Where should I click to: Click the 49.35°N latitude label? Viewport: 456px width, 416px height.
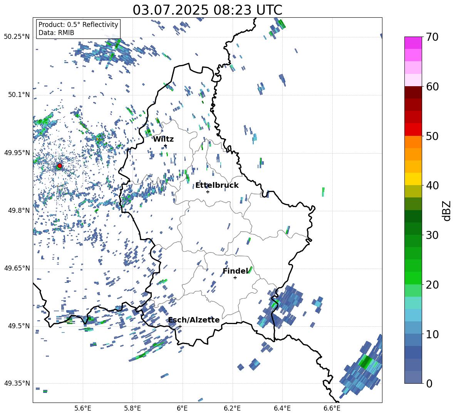pos(17,383)
